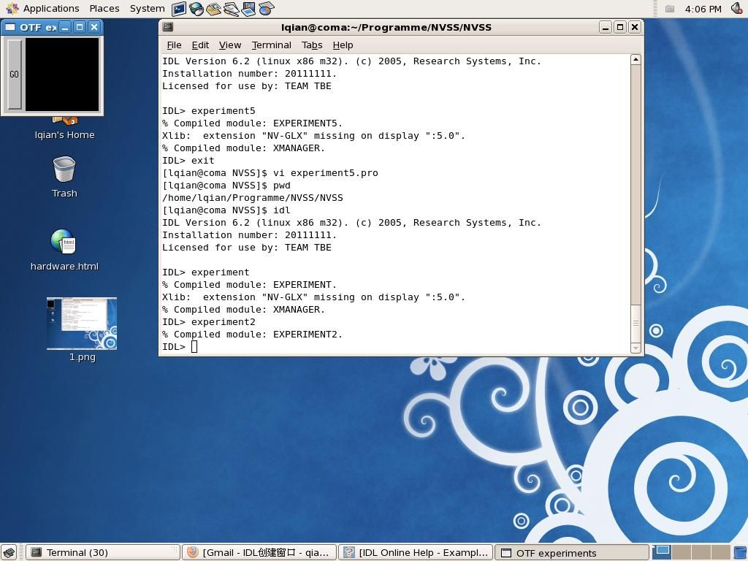Switch to Terminal (30) taskbar button

tap(102, 552)
